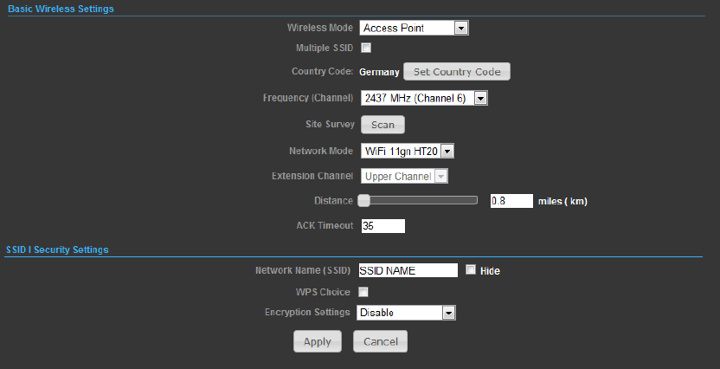720x369 pixels.
Task: Check the Hide SSID checkbox
Action: [x=471, y=270]
